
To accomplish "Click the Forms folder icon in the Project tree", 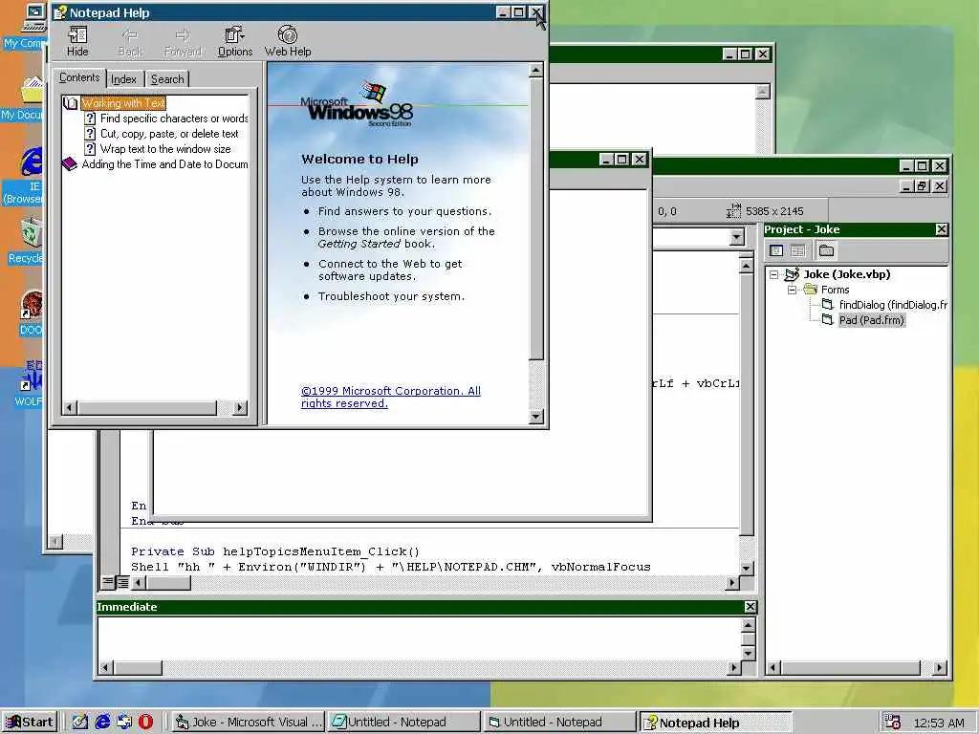I will (811, 290).
